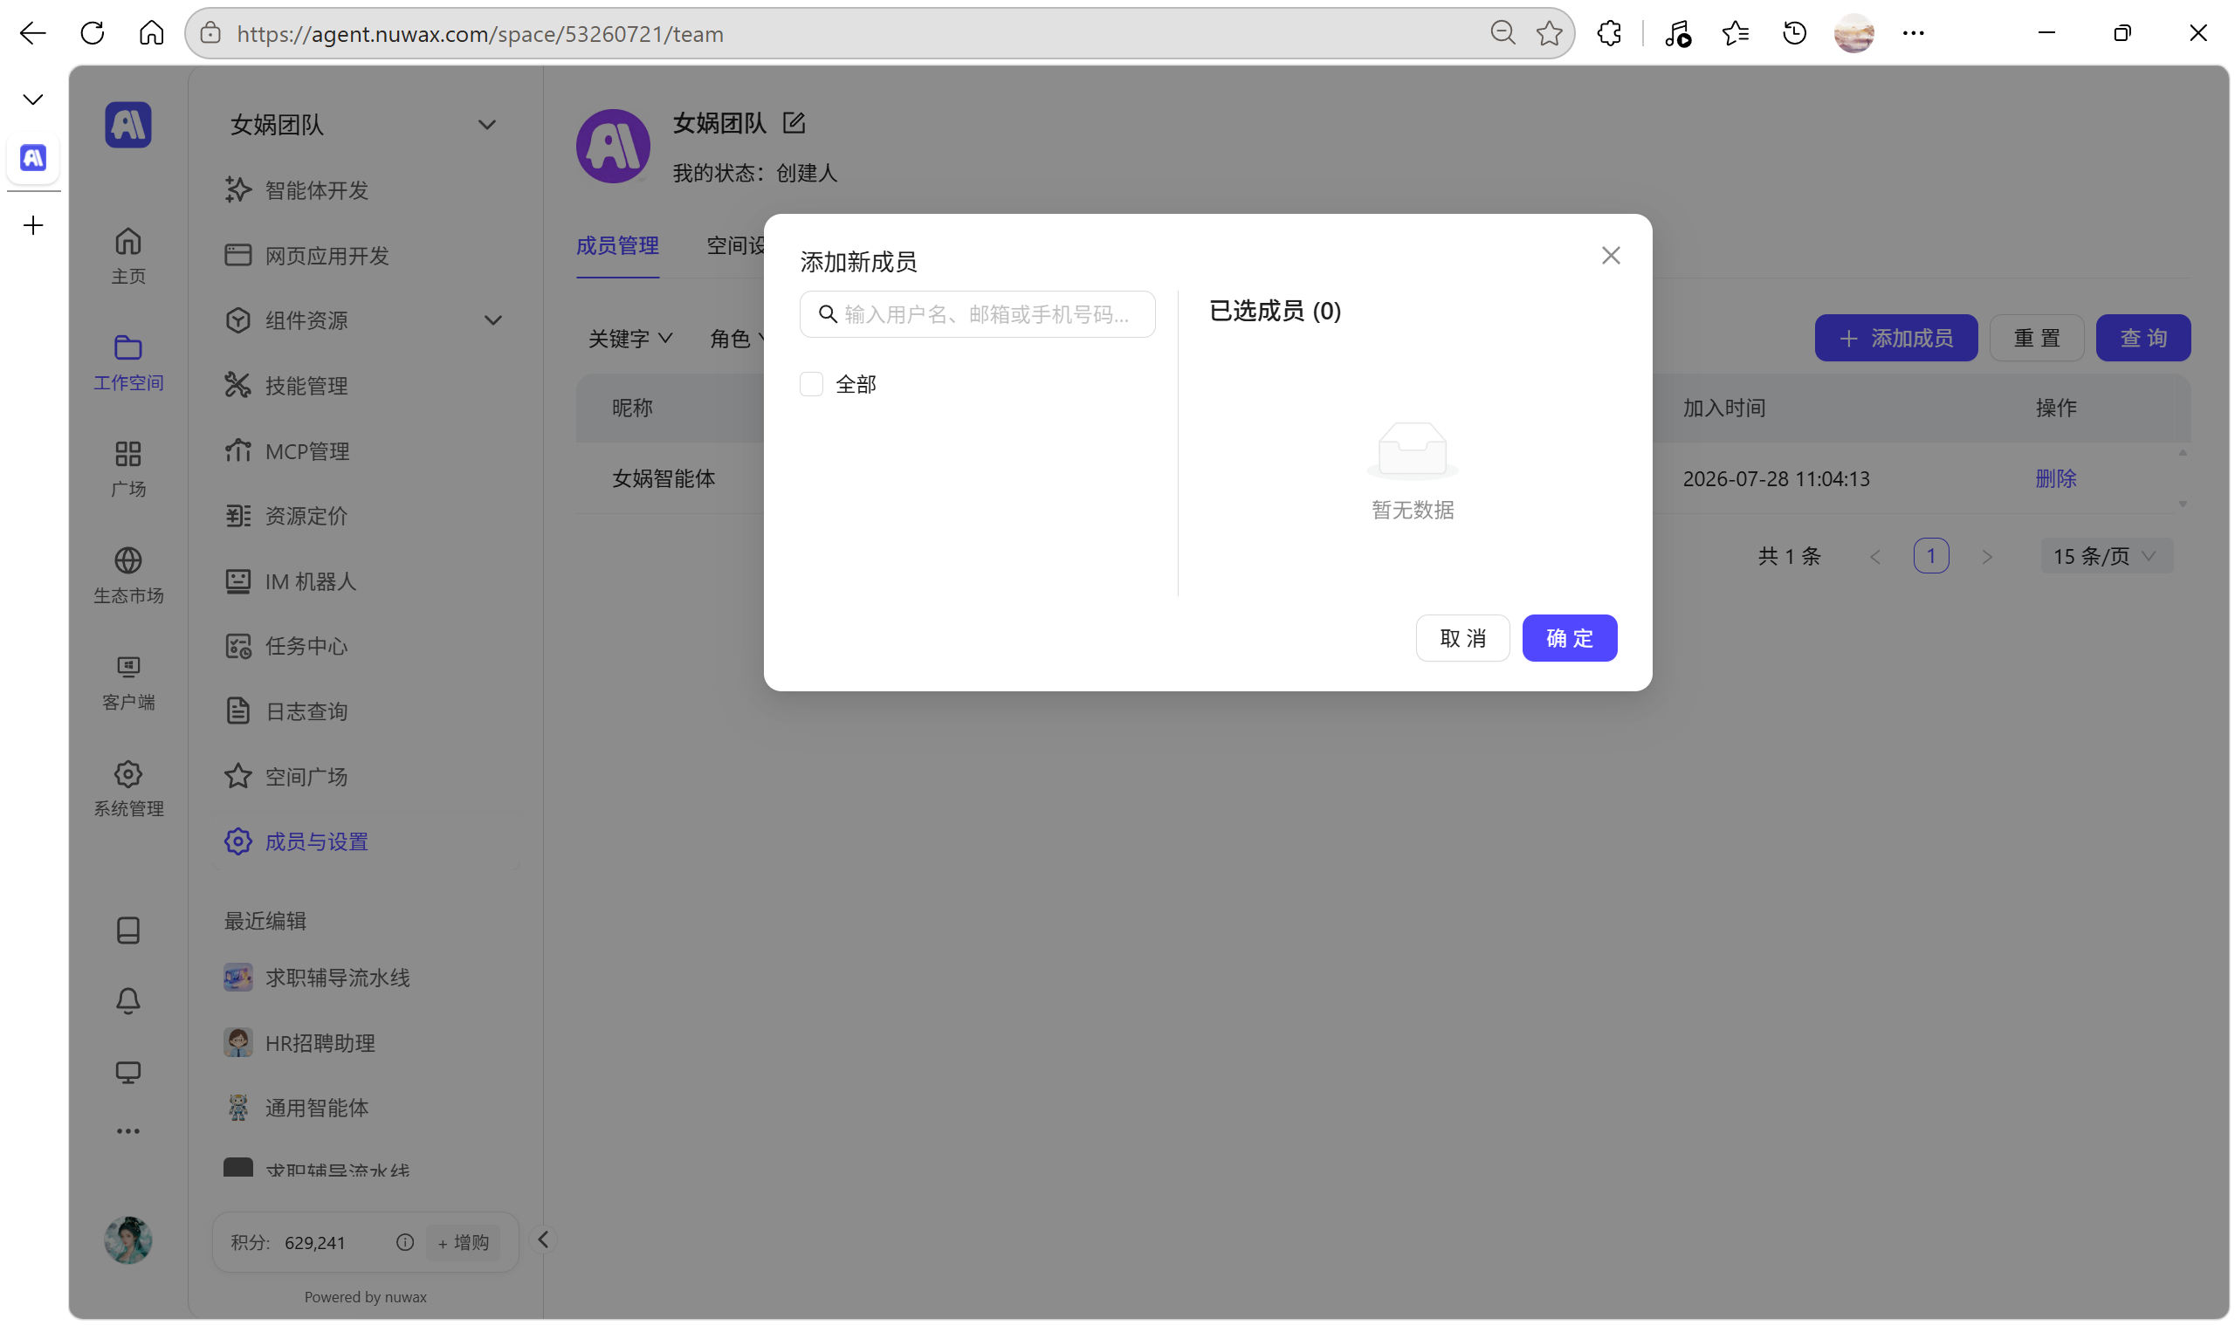Open 生态市场 globe icon
This screenshot has width=2235, height=1325.
point(127,575)
